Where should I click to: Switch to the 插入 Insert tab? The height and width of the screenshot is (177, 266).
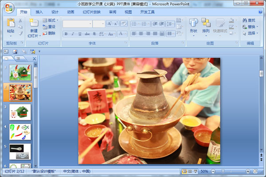tap(39, 12)
